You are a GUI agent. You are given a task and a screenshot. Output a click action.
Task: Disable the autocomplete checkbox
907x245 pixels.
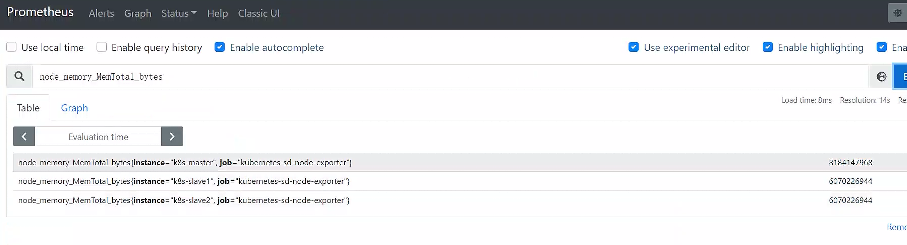point(220,47)
